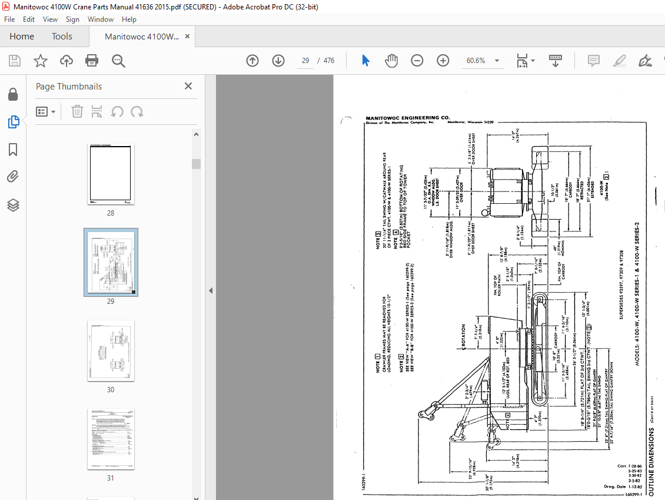This screenshot has width=665, height=500.
Task: Click thumbnails scrollbar up arrow
Action: coord(196,134)
